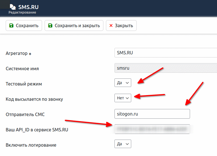The image size is (217, 156).
Task: Click the Ваш API_ID в сервисе SMS.RU label
Action: point(37,130)
